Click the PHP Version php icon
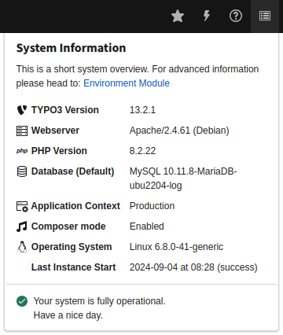Image resolution: width=283 pixels, height=335 pixels. pos(22,151)
